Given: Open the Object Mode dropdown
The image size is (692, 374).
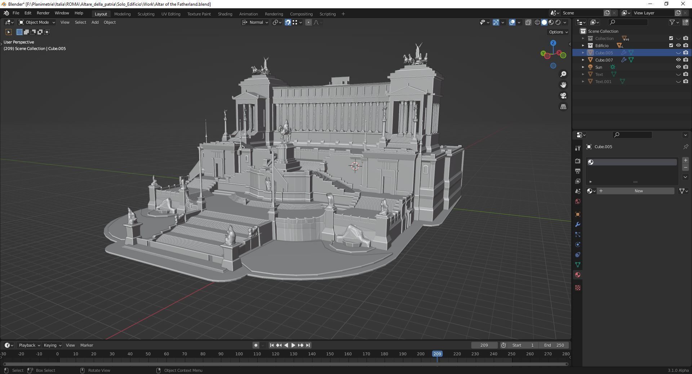Looking at the screenshot, I should (37, 22).
